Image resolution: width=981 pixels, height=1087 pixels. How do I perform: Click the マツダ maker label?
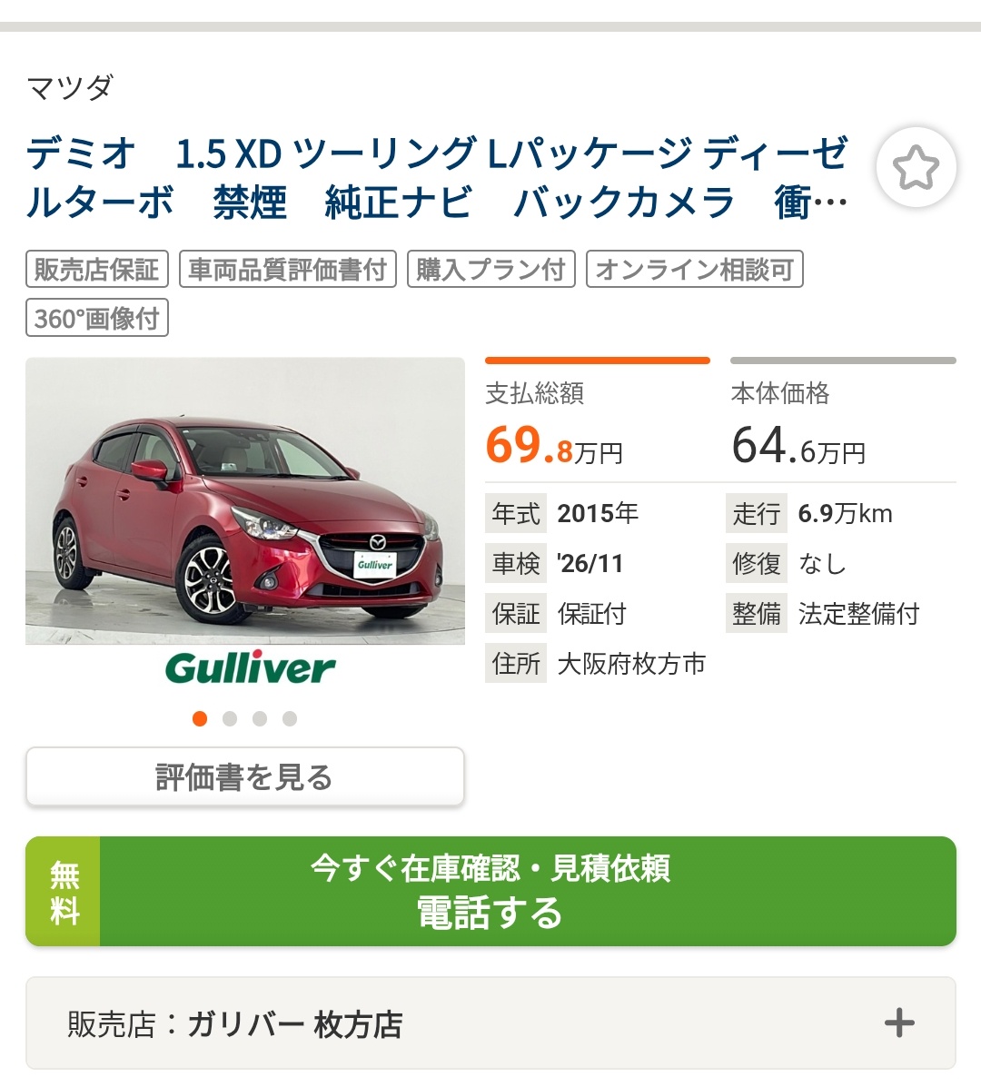[70, 88]
